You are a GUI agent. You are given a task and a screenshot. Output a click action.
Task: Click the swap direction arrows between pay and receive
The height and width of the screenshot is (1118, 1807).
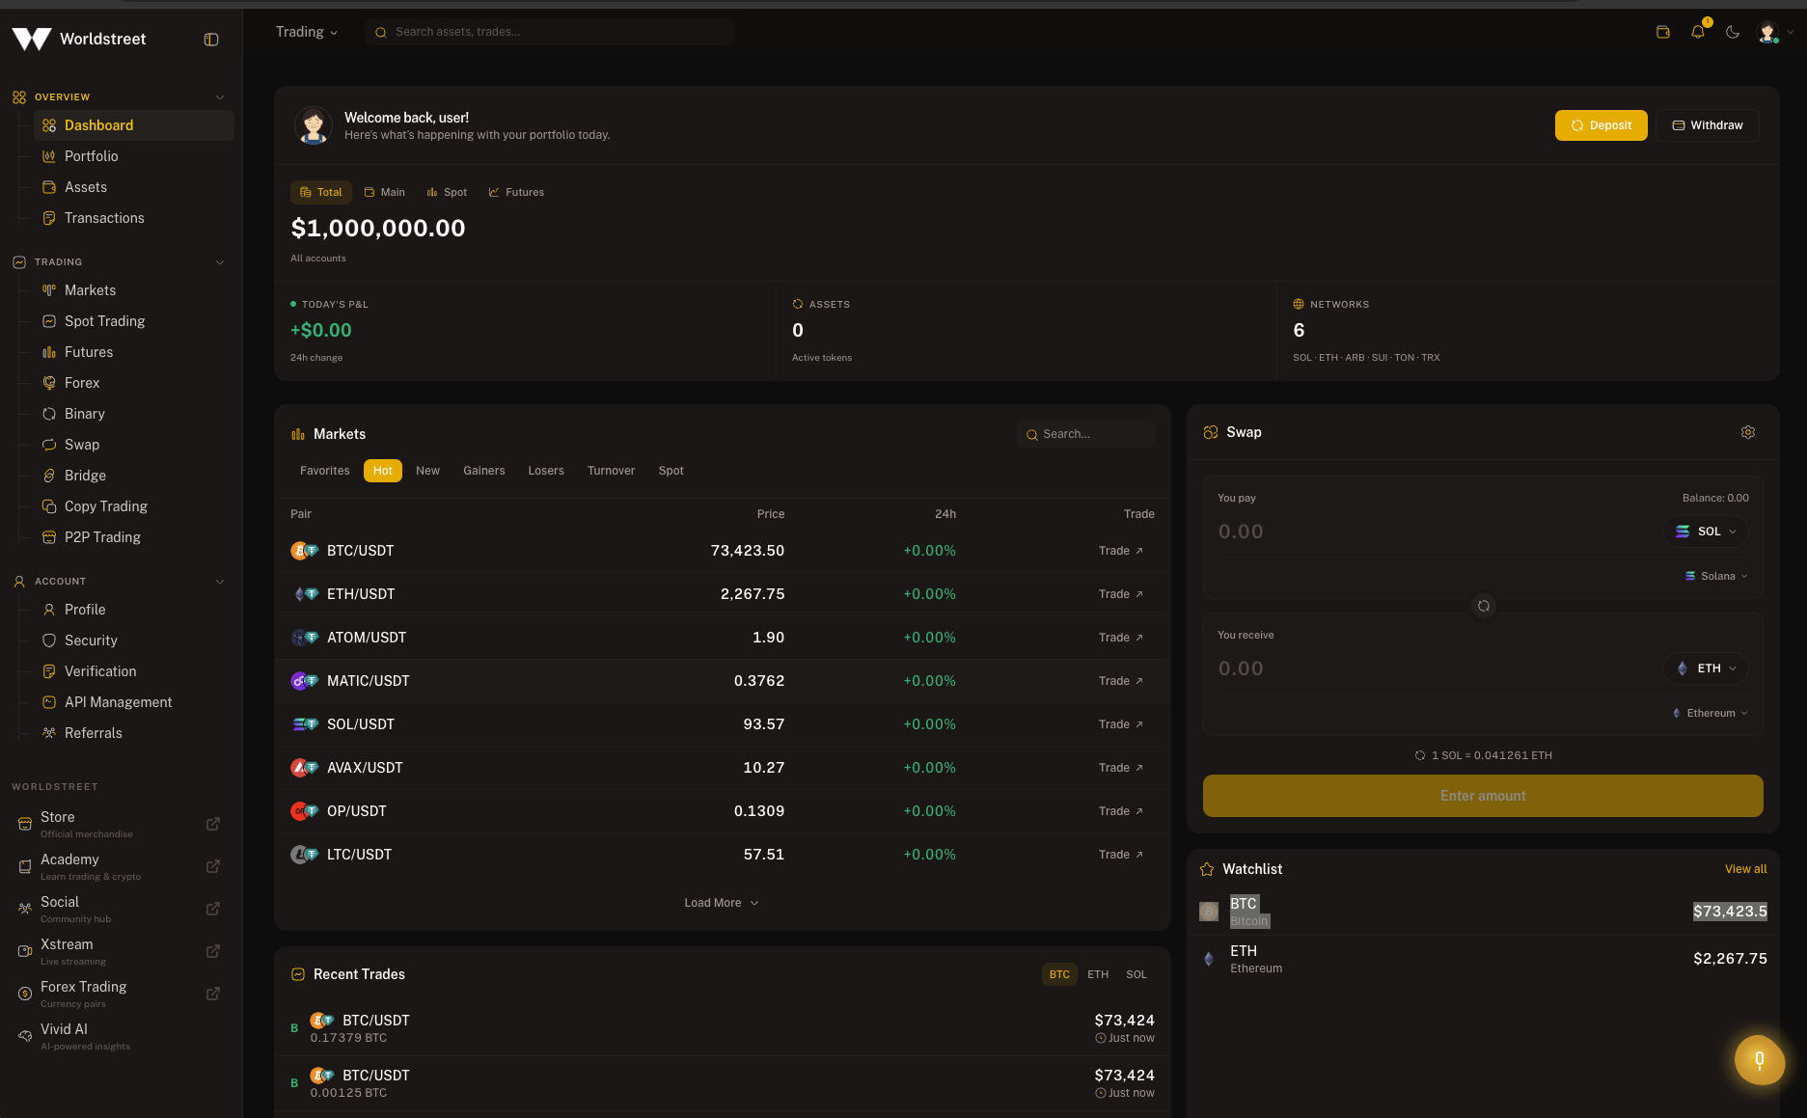(x=1483, y=606)
